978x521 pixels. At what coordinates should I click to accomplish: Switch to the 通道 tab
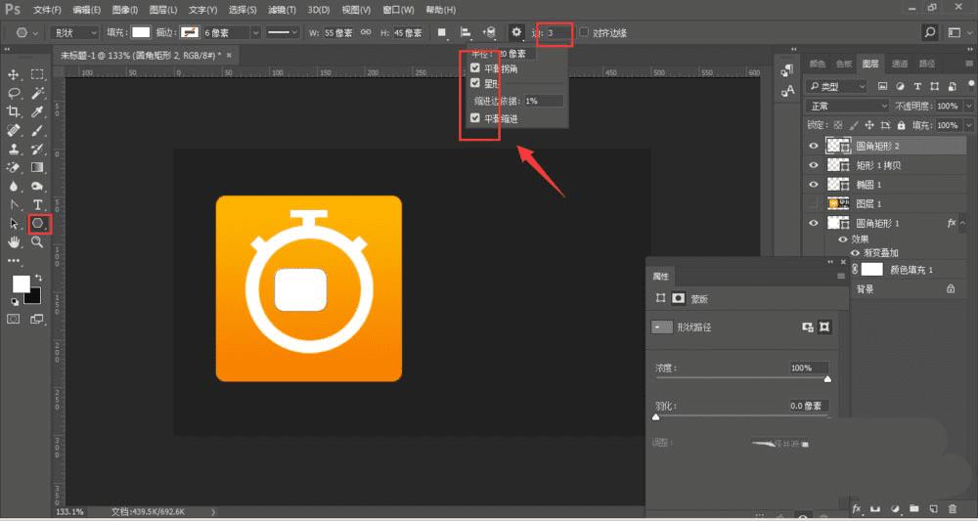(x=899, y=64)
